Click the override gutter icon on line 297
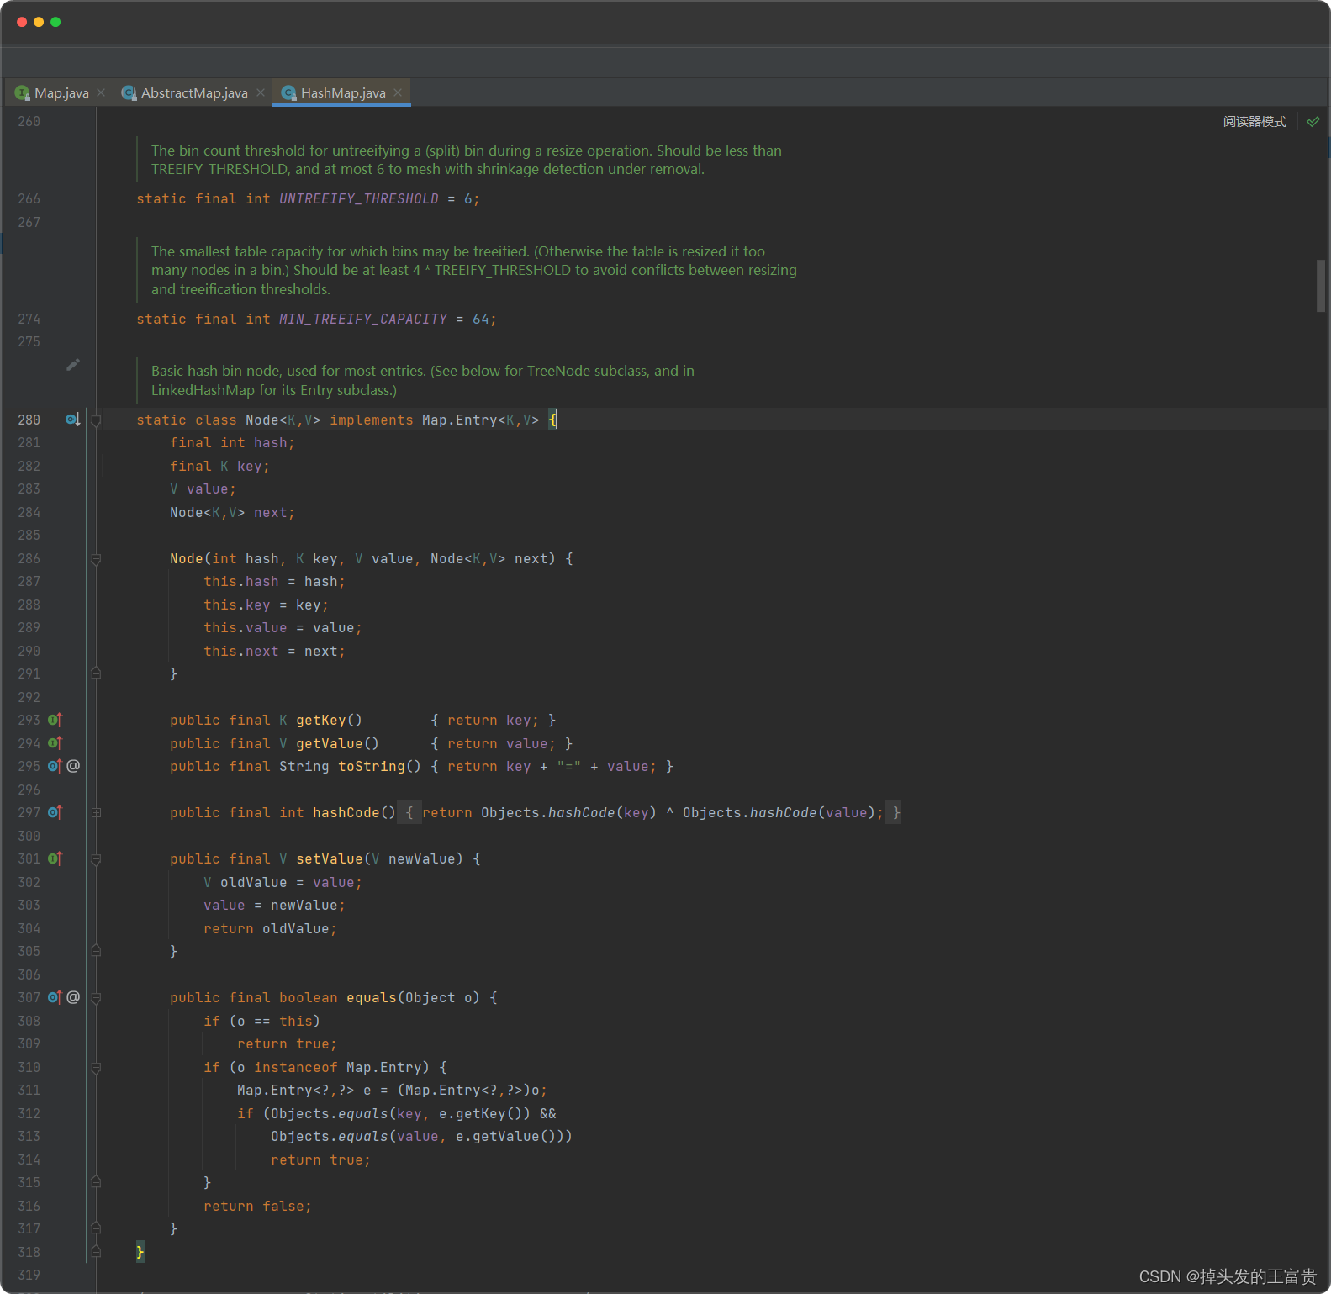 55,812
